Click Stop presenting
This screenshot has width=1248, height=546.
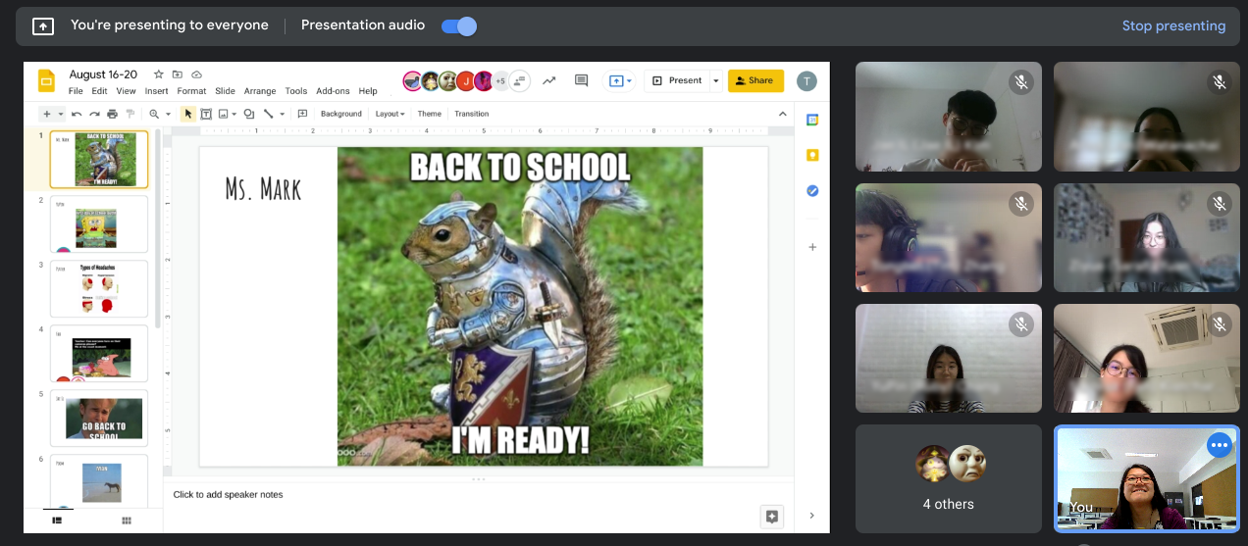pos(1173,25)
